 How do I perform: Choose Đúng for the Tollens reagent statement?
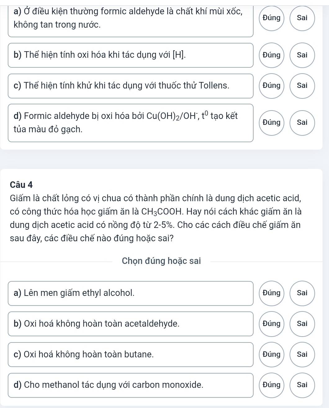pos(271,85)
